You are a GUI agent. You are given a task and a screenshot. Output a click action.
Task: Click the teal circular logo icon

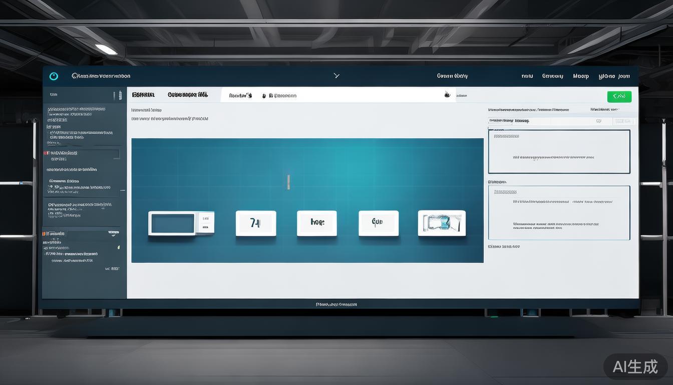54,76
